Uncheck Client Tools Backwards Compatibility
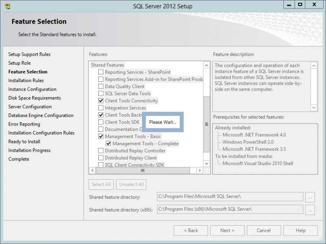The height and width of the screenshot is (244, 326). click(x=101, y=115)
